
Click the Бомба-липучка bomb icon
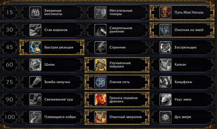[x=35, y=82]
